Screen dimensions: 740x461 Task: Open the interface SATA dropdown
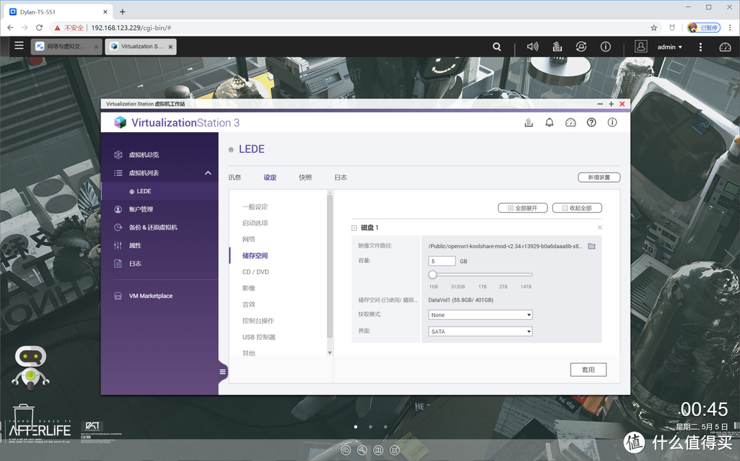click(480, 332)
